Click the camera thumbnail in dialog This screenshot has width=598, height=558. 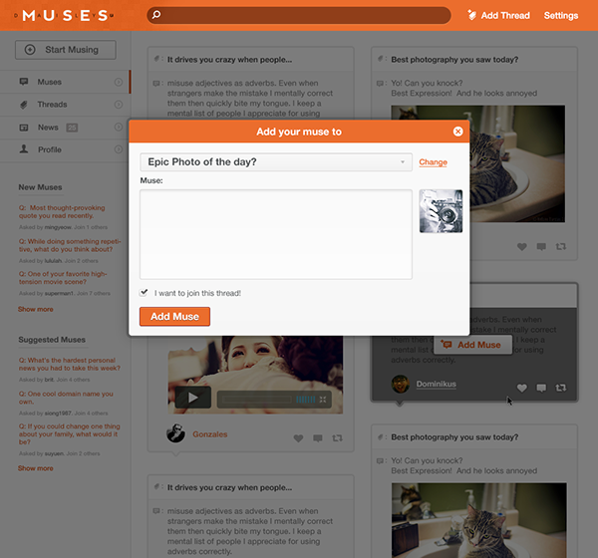click(441, 211)
